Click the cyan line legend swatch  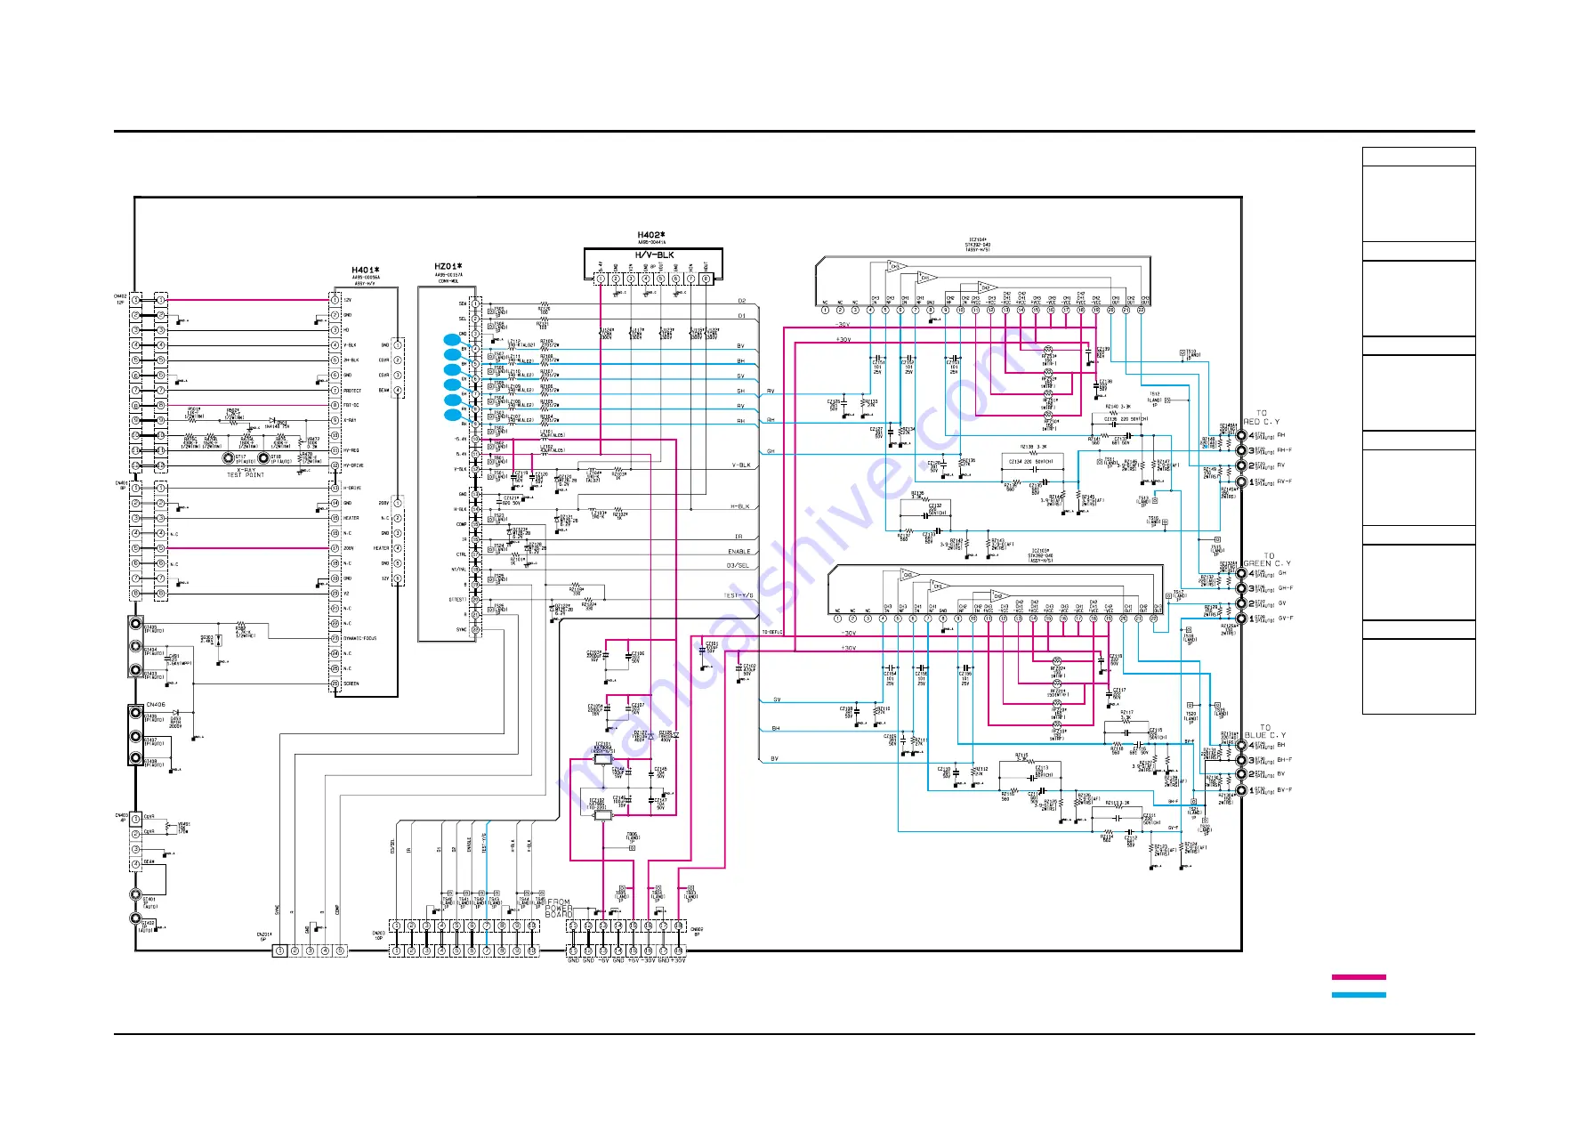point(1359,995)
